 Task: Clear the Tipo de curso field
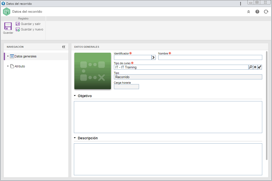(x=260, y=67)
